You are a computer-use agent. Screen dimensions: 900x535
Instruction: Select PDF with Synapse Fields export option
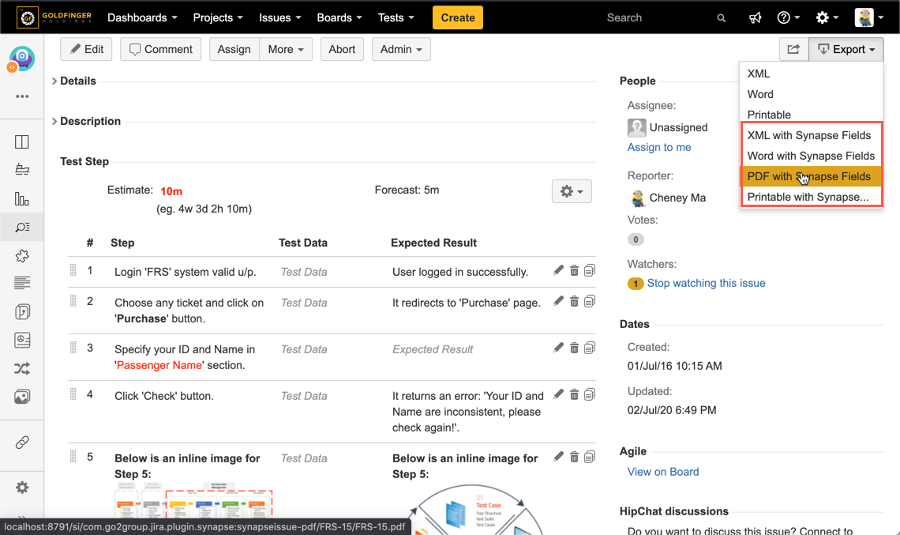click(x=809, y=176)
